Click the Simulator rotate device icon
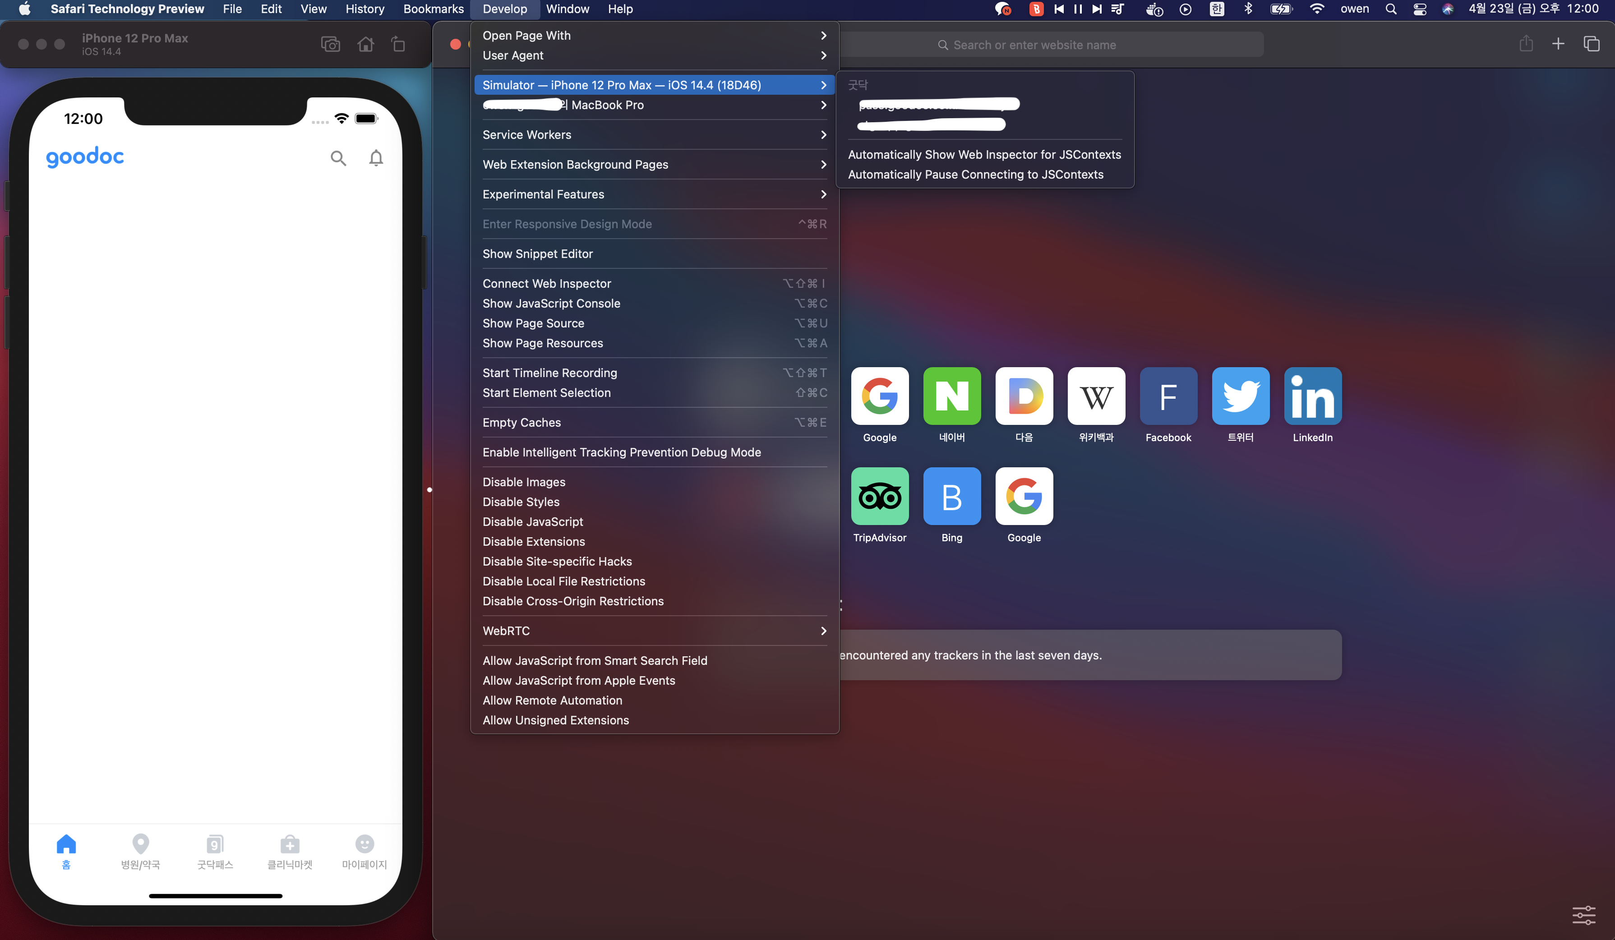The height and width of the screenshot is (940, 1615). pyautogui.click(x=398, y=44)
